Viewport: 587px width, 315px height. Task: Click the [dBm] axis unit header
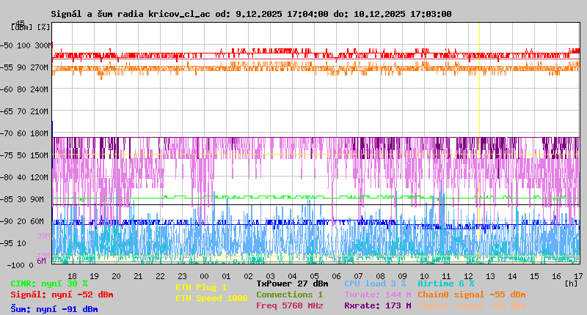coord(21,26)
